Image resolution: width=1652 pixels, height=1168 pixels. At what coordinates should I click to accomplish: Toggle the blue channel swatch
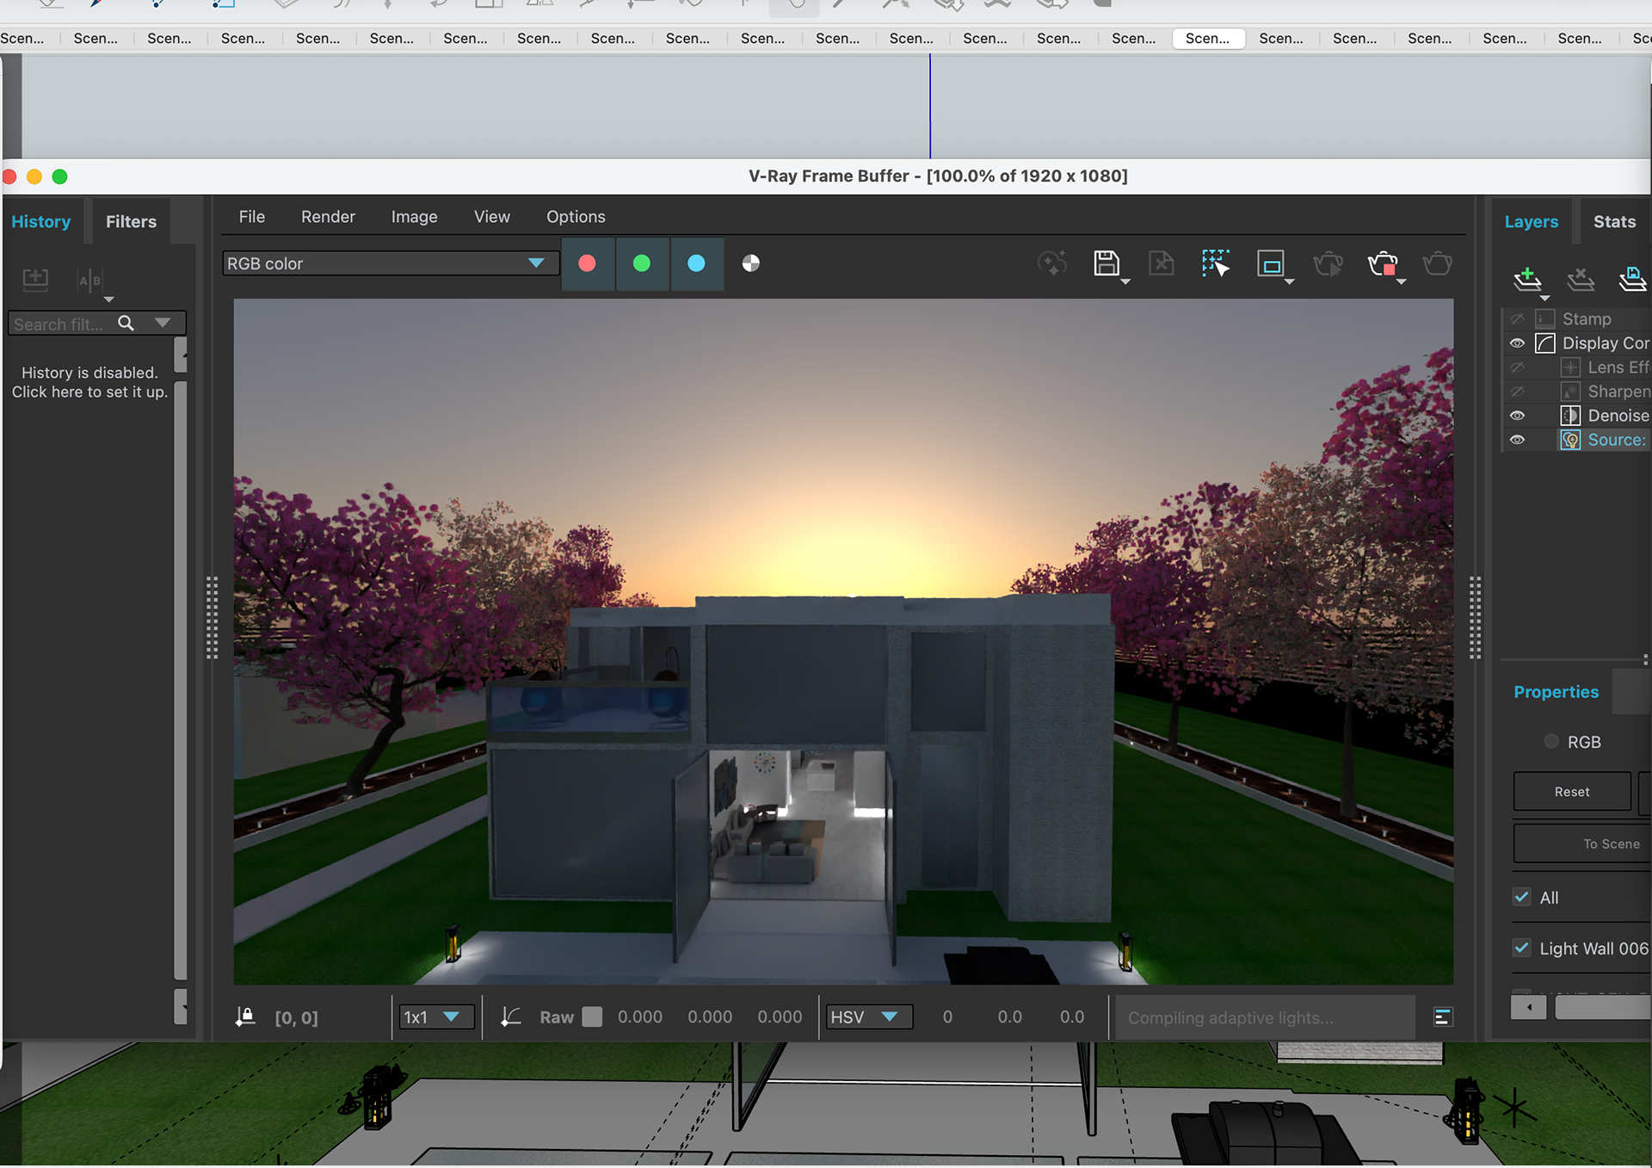click(697, 263)
